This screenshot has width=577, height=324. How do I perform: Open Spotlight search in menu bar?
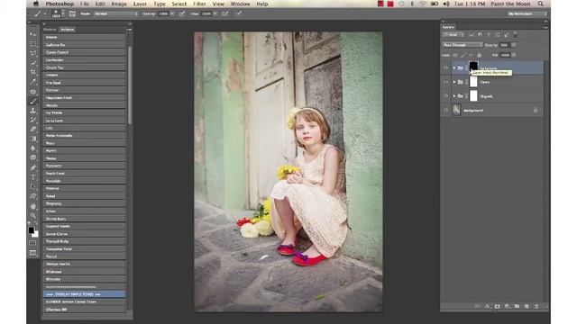[x=540, y=4]
